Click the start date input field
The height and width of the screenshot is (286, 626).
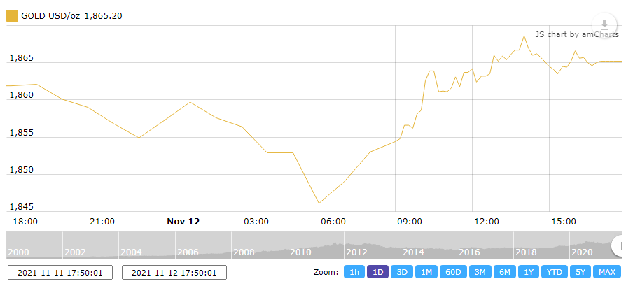point(60,273)
